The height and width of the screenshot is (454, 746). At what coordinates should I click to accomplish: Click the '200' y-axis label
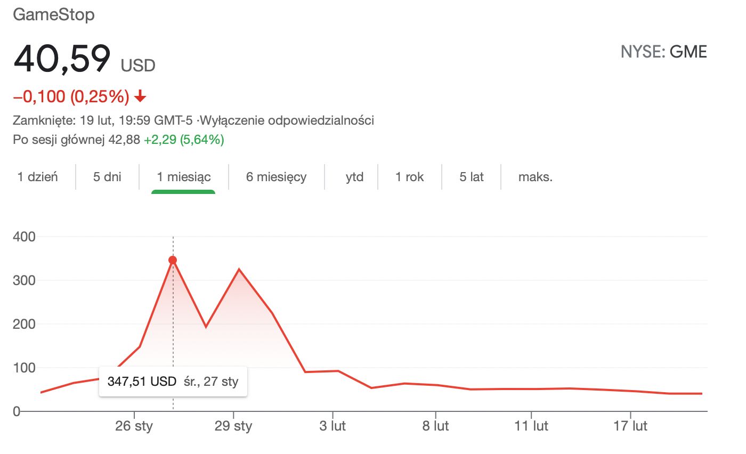coord(24,324)
